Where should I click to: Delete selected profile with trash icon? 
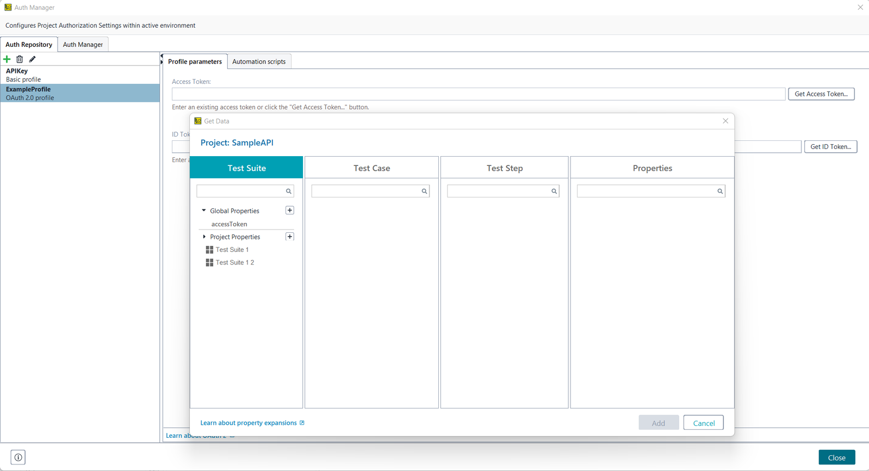(20, 59)
